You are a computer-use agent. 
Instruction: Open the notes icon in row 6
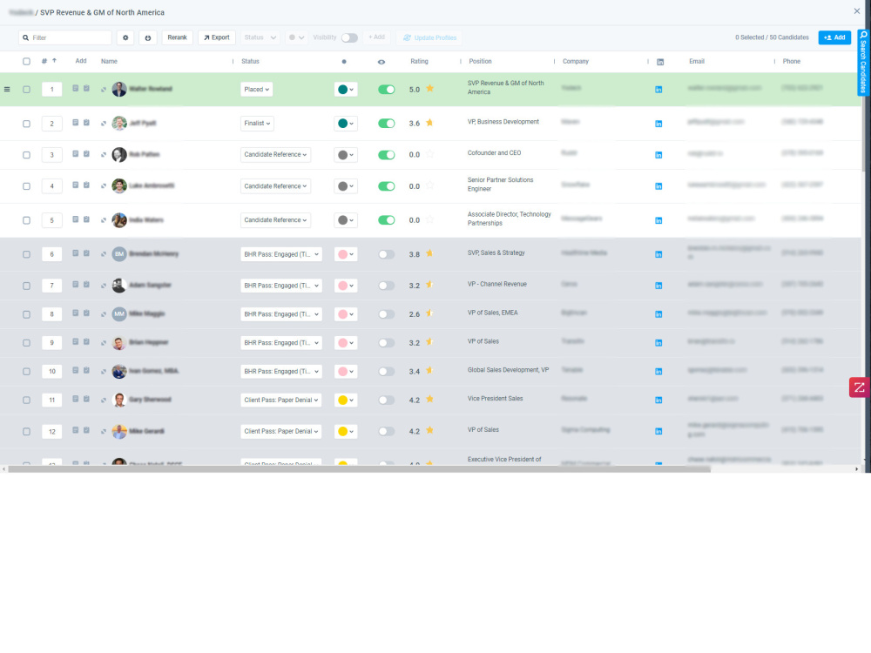tap(76, 253)
